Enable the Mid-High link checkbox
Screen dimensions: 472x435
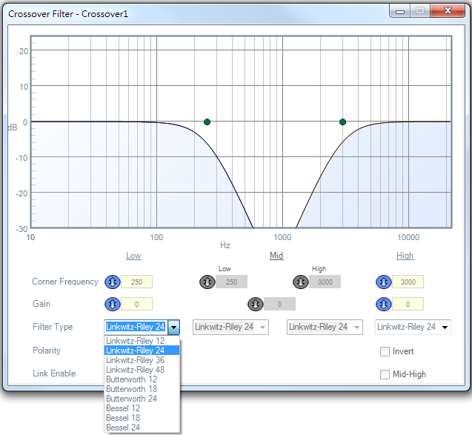coord(385,374)
